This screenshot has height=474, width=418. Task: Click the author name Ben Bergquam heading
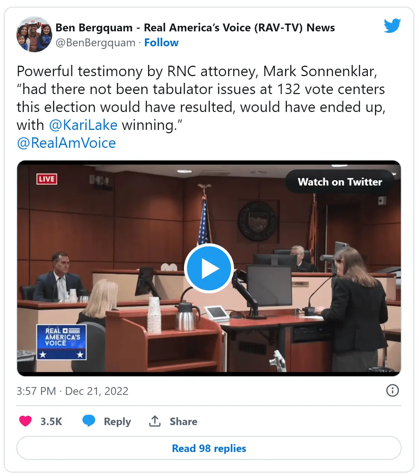coord(195,28)
